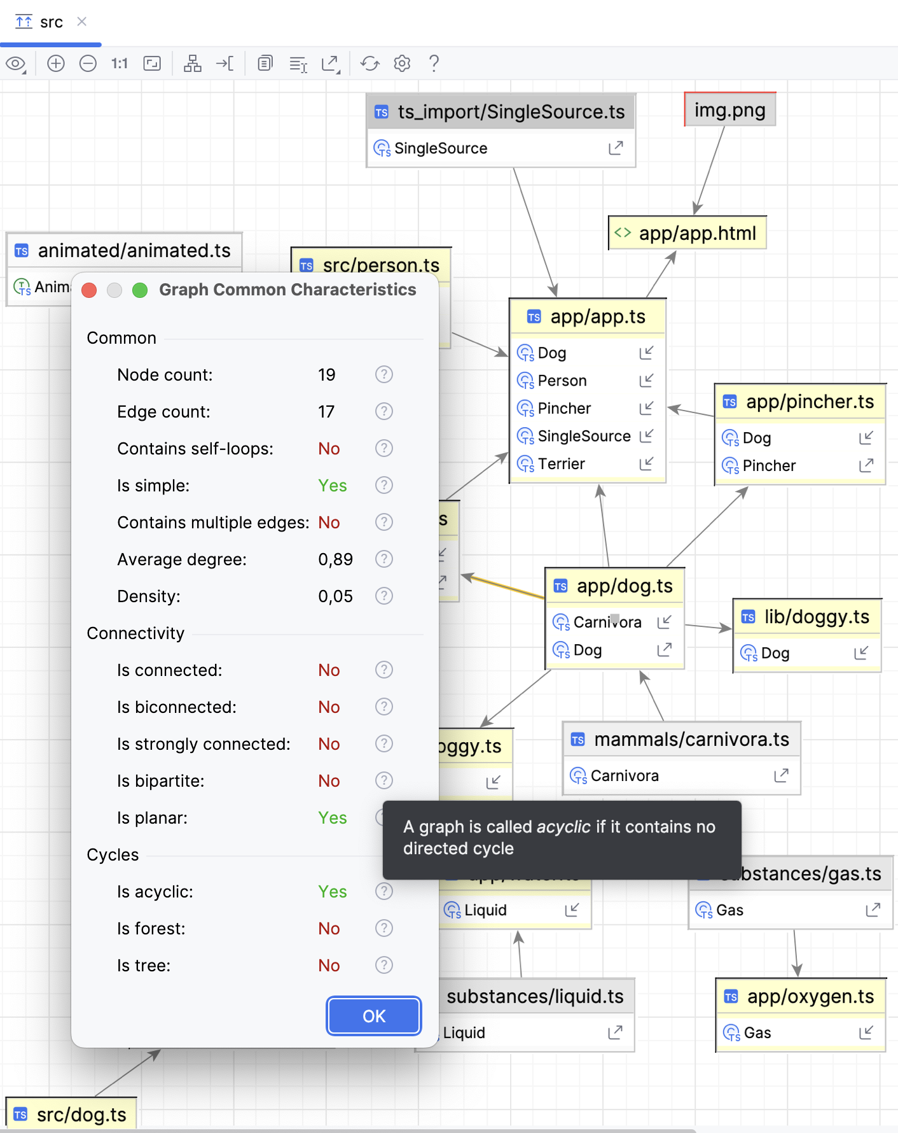Select the app/dog.ts node header
898x1133 pixels.
[615, 586]
